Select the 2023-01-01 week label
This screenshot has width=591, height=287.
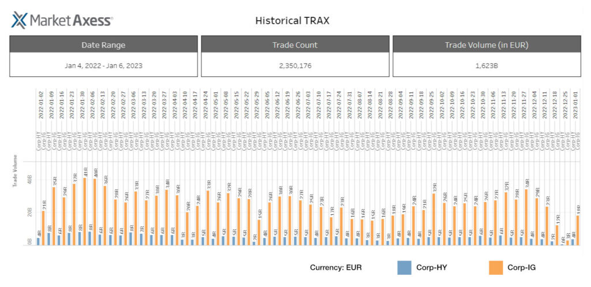click(575, 105)
